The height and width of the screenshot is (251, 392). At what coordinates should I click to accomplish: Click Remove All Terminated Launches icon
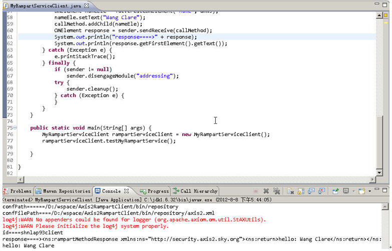tap(276, 191)
